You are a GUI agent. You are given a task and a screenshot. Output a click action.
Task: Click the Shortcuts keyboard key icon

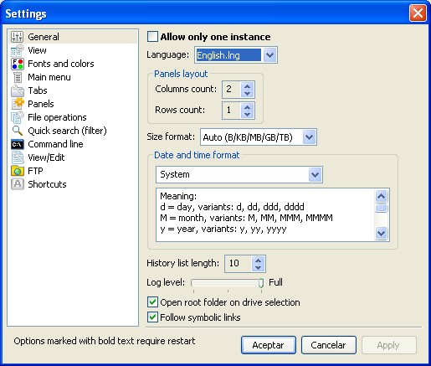(x=18, y=184)
